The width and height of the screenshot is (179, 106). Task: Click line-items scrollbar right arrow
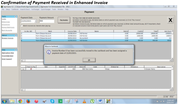170,90
